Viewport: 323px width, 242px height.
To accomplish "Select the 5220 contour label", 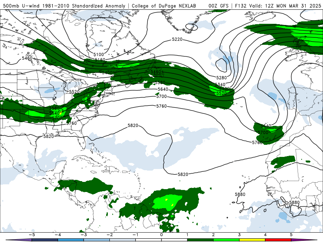I will coord(177,39).
